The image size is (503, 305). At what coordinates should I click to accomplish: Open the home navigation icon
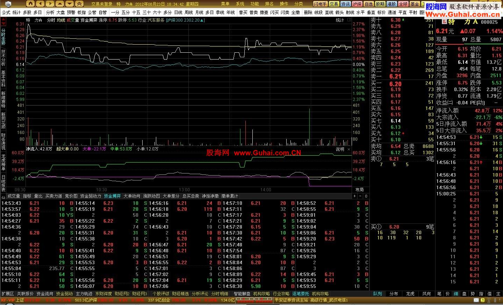[31, 4]
